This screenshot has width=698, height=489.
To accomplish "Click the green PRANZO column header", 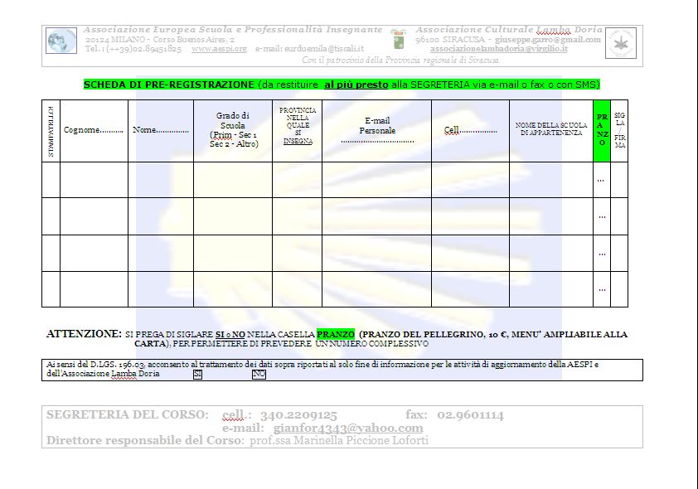I will (x=602, y=130).
